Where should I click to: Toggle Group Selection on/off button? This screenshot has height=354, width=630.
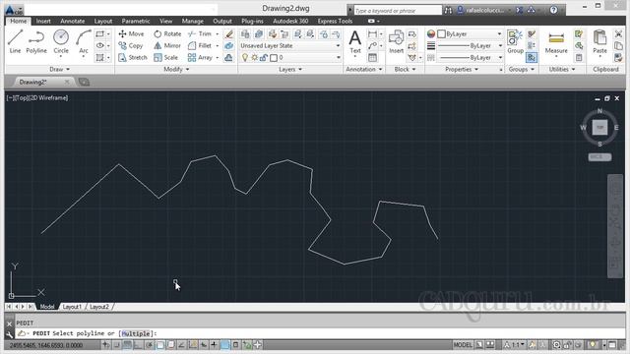[532, 58]
